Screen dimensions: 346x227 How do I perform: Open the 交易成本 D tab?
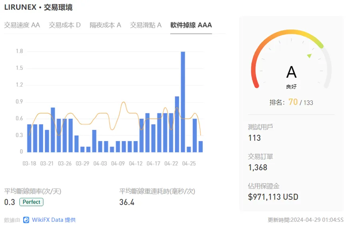tap(65, 25)
